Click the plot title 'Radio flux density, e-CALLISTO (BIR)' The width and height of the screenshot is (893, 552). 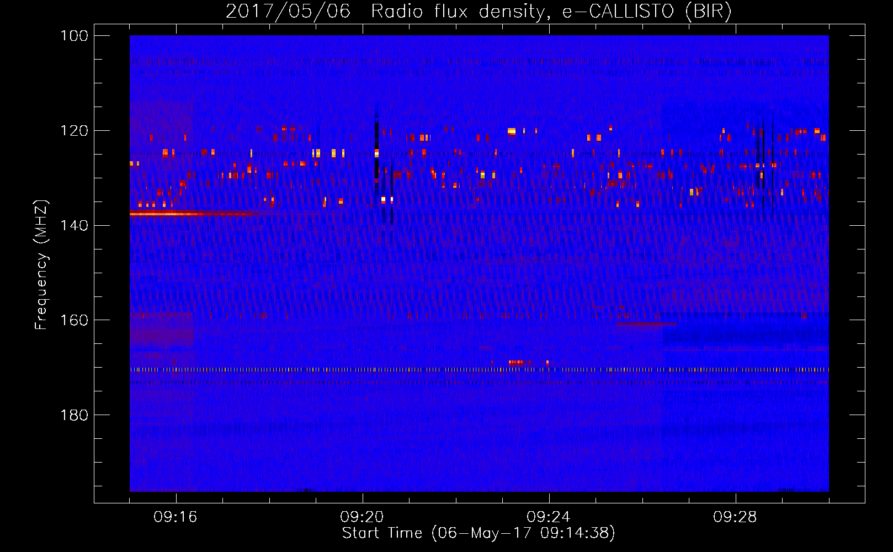tap(551, 12)
